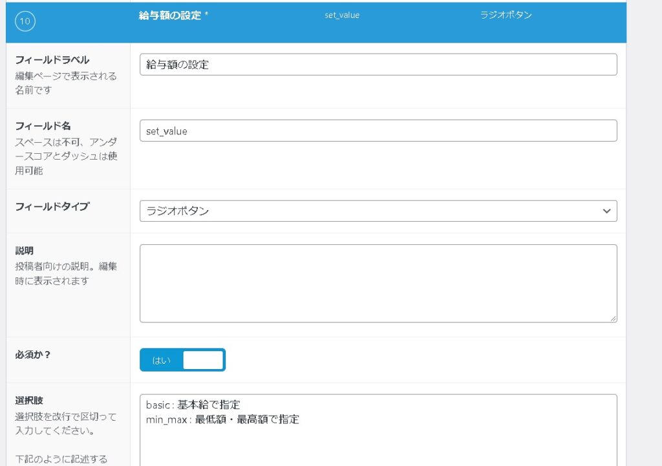Screen dimensions: 662x466
Task: Click inside the empty 説明 textarea
Action: tap(378, 283)
